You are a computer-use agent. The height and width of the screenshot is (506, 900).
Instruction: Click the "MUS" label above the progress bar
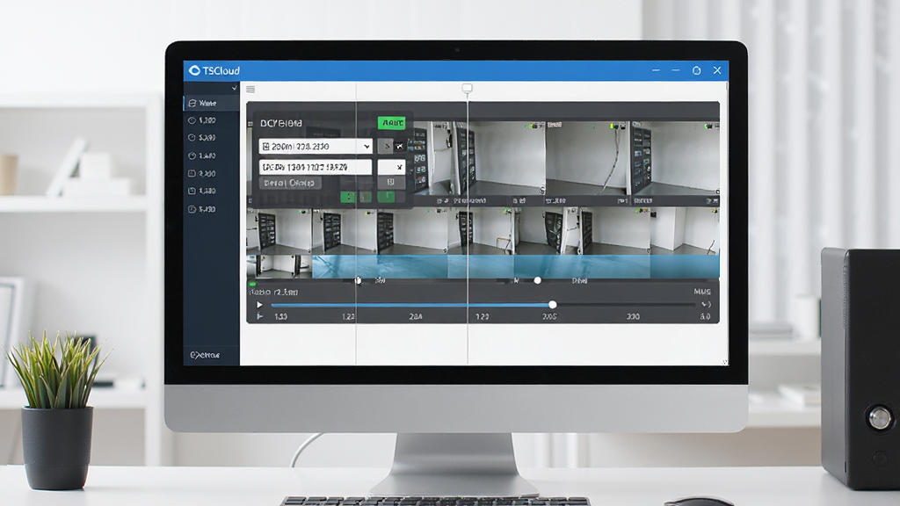tap(702, 292)
